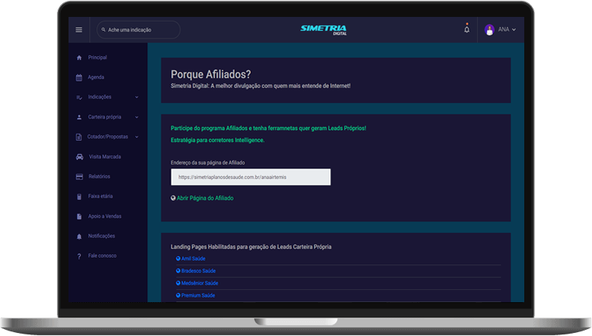The width and height of the screenshot is (592, 336).
Task: Open Carteira própria menu label
Action: 105,117
